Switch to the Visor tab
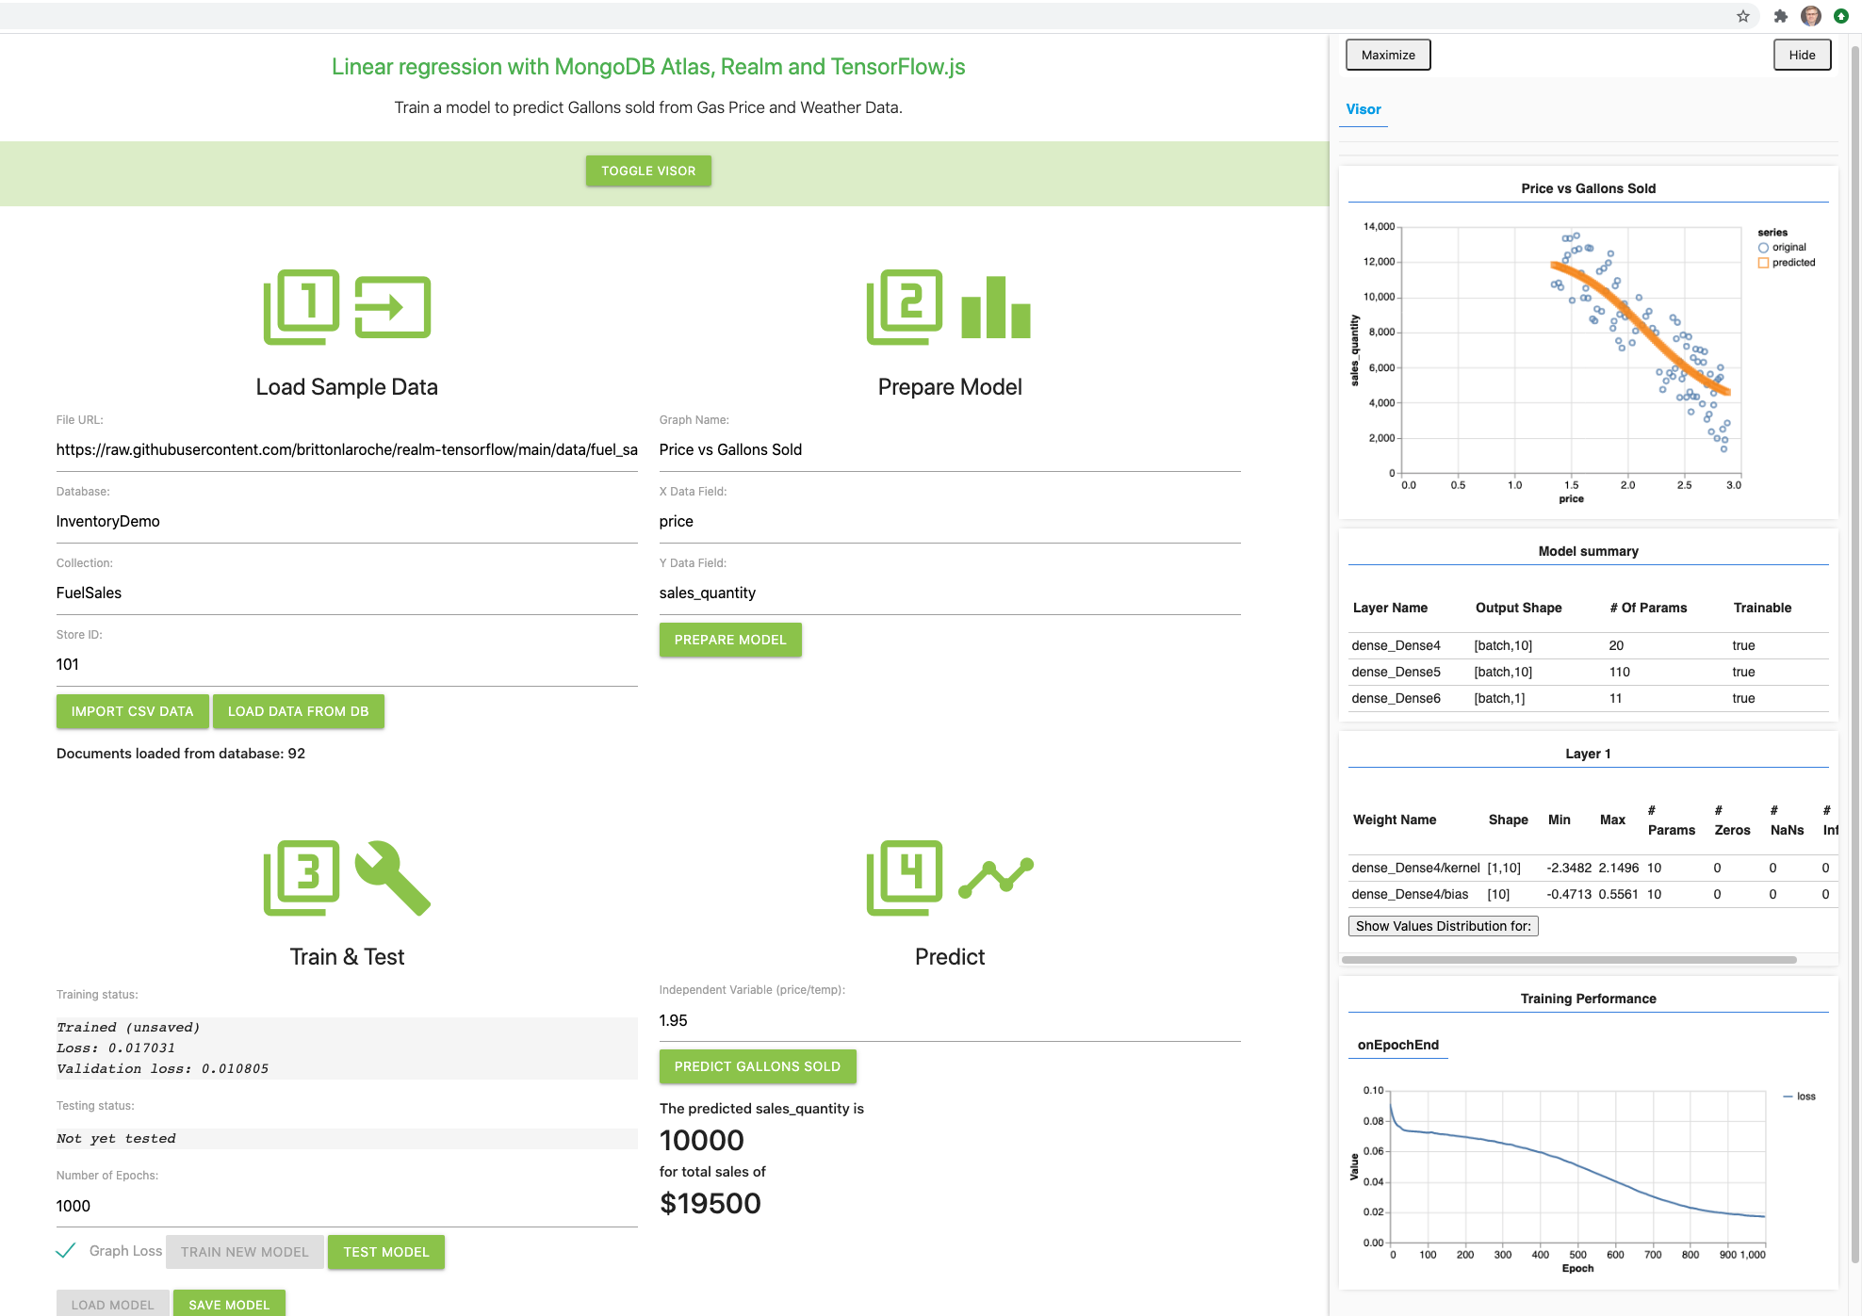The width and height of the screenshot is (1862, 1316). [1364, 109]
